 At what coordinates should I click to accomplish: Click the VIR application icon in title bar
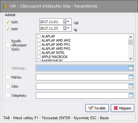tap(6, 6)
